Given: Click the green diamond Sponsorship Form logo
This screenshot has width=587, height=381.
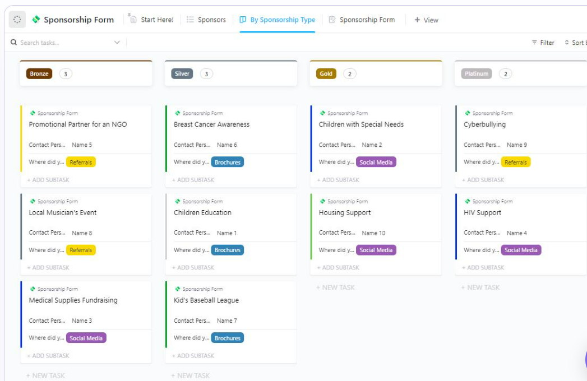Looking at the screenshot, I should pos(36,20).
